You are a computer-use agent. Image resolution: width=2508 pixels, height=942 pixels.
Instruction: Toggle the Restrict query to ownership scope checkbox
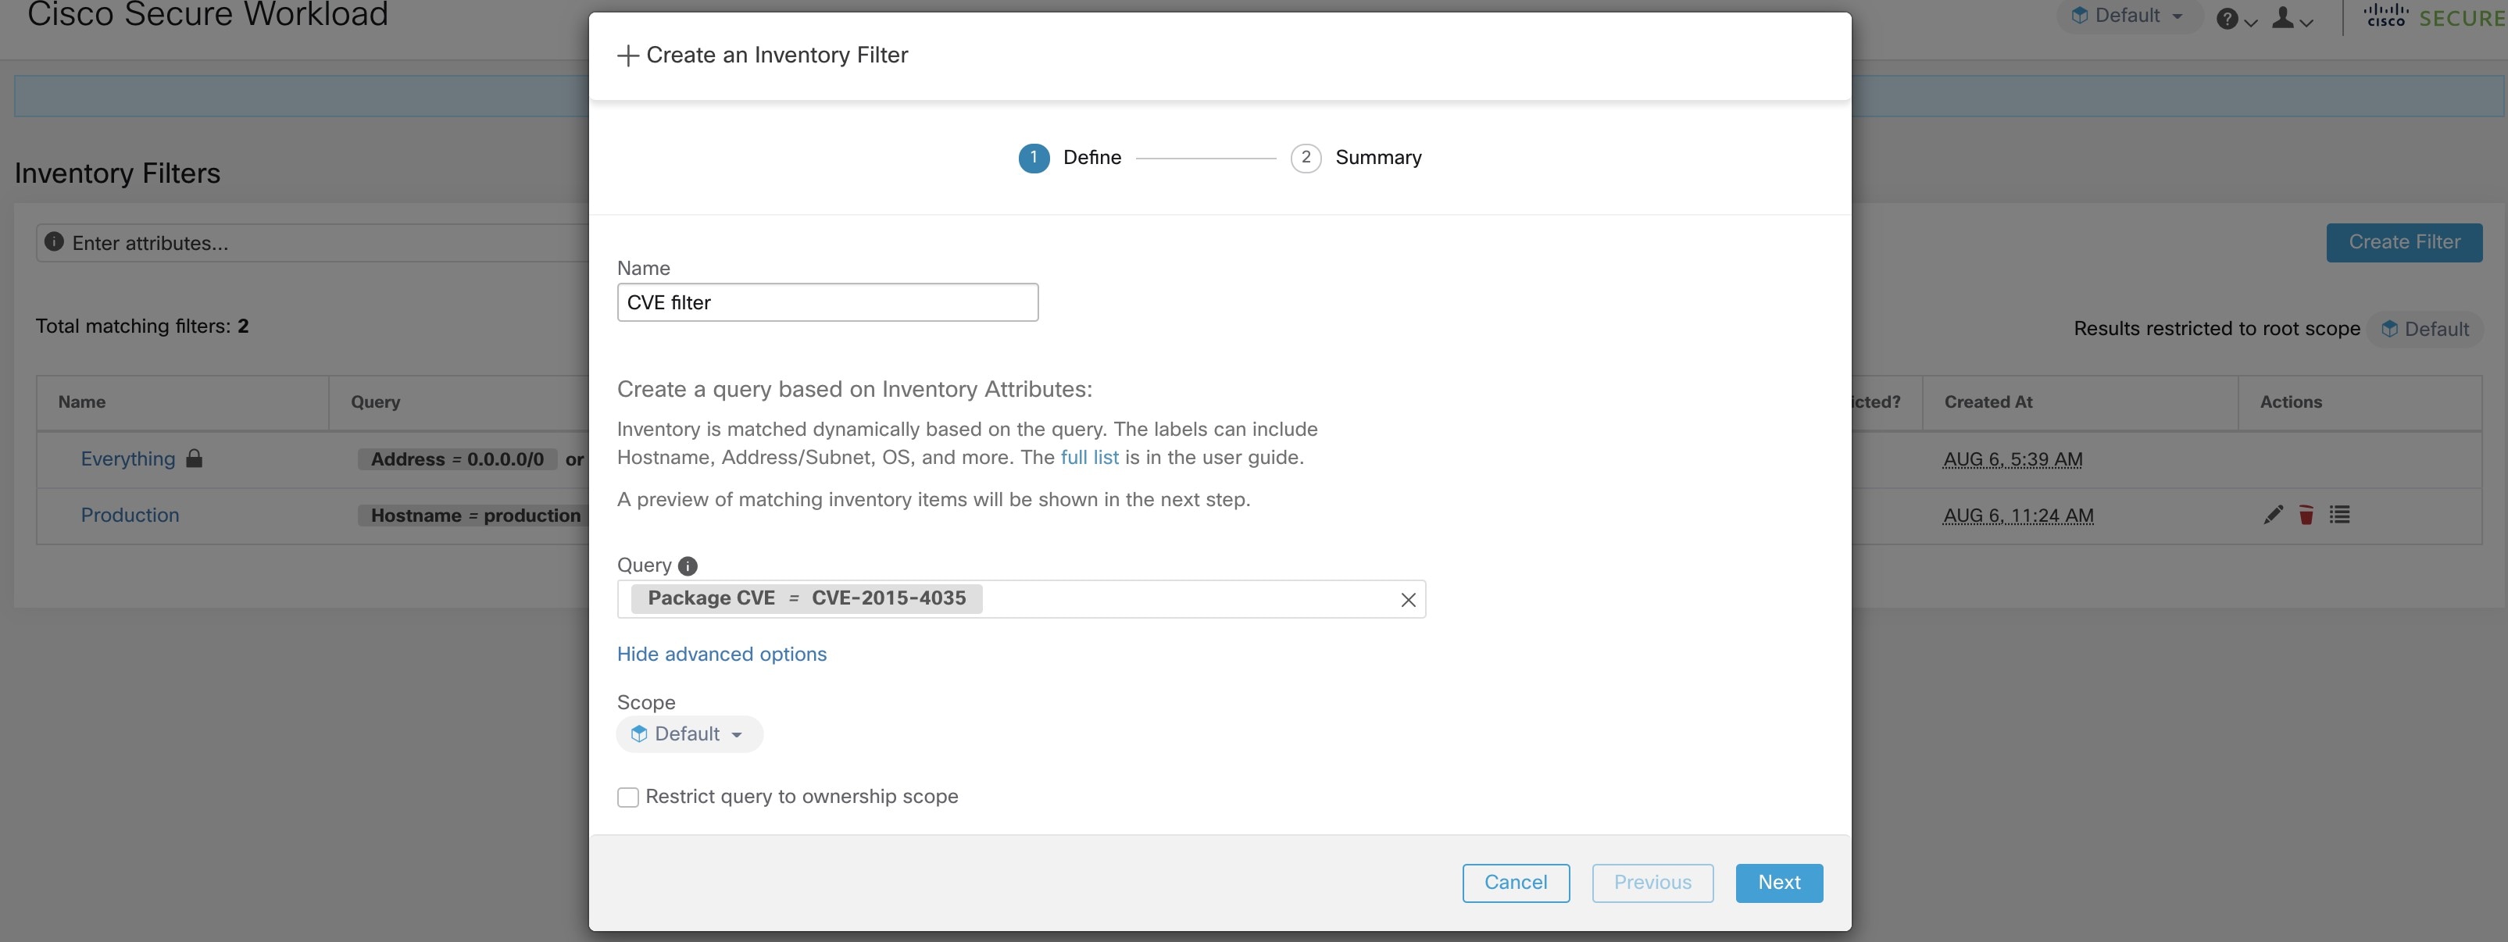pos(627,797)
